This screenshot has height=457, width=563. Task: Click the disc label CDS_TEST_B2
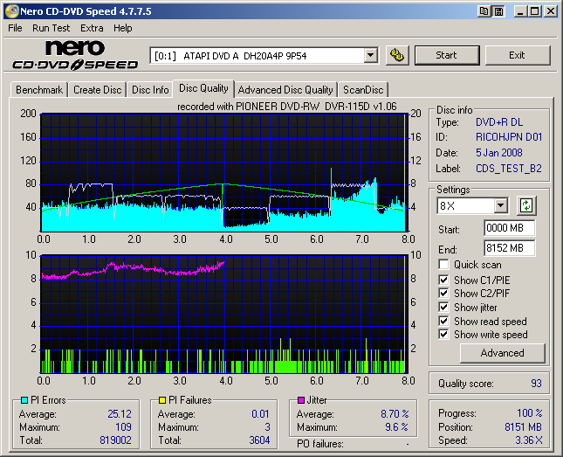[509, 169]
